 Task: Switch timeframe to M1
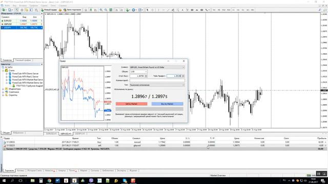pyautogui.click(x=214, y=10)
